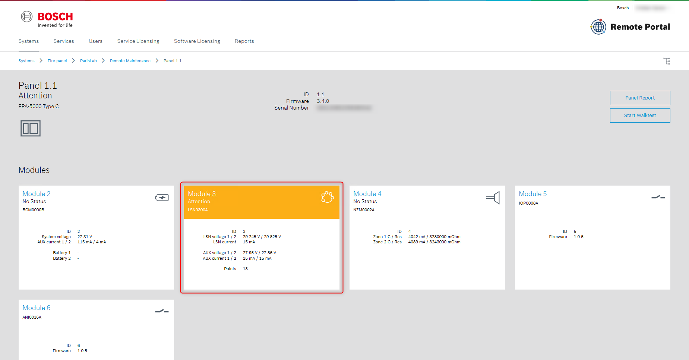This screenshot has width=689, height=360.
Task: Open the Services tab
Action: coord(64,41)
